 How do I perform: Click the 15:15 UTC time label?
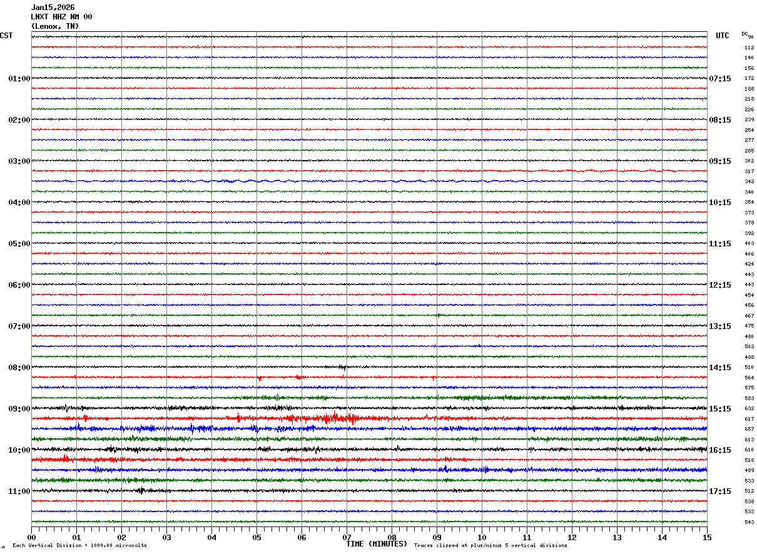719,409
